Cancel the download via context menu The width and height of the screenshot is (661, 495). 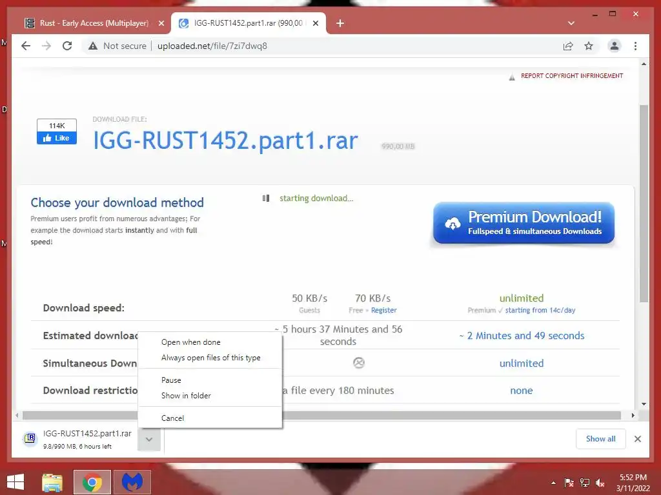pyautogui.click(x=210, y=418)
